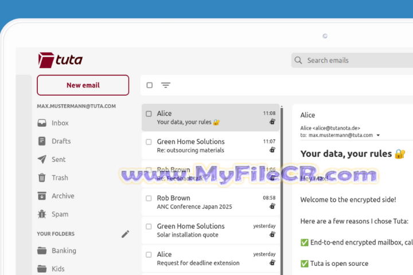
Task: Check the 'Request for deadline extension' email
Action: [x=149, y=254]
